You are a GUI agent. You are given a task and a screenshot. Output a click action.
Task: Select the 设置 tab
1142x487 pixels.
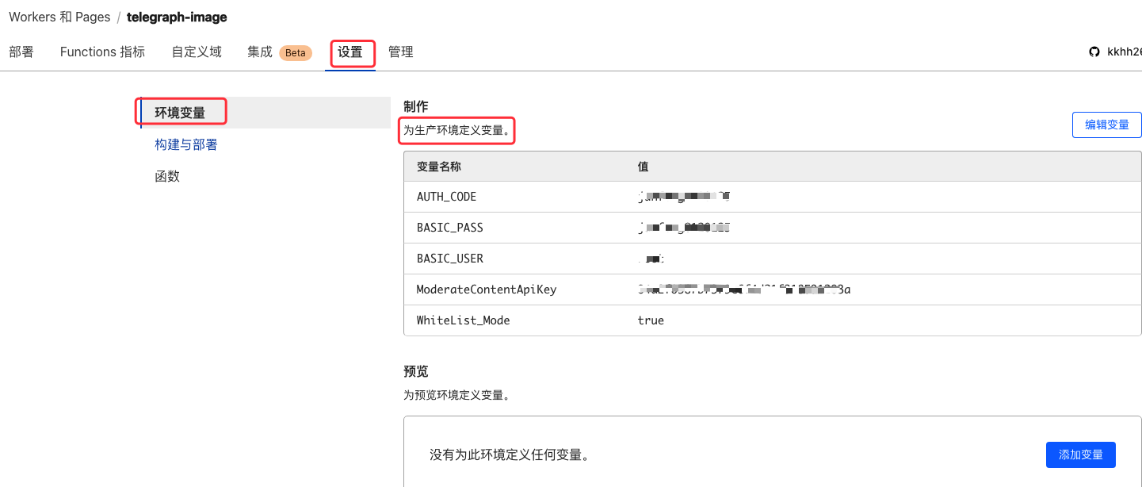pyautogui.click(x=350, y=52)
